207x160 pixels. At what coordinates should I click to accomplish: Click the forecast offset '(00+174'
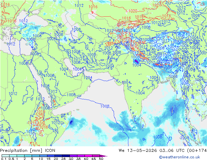(197, 151)
